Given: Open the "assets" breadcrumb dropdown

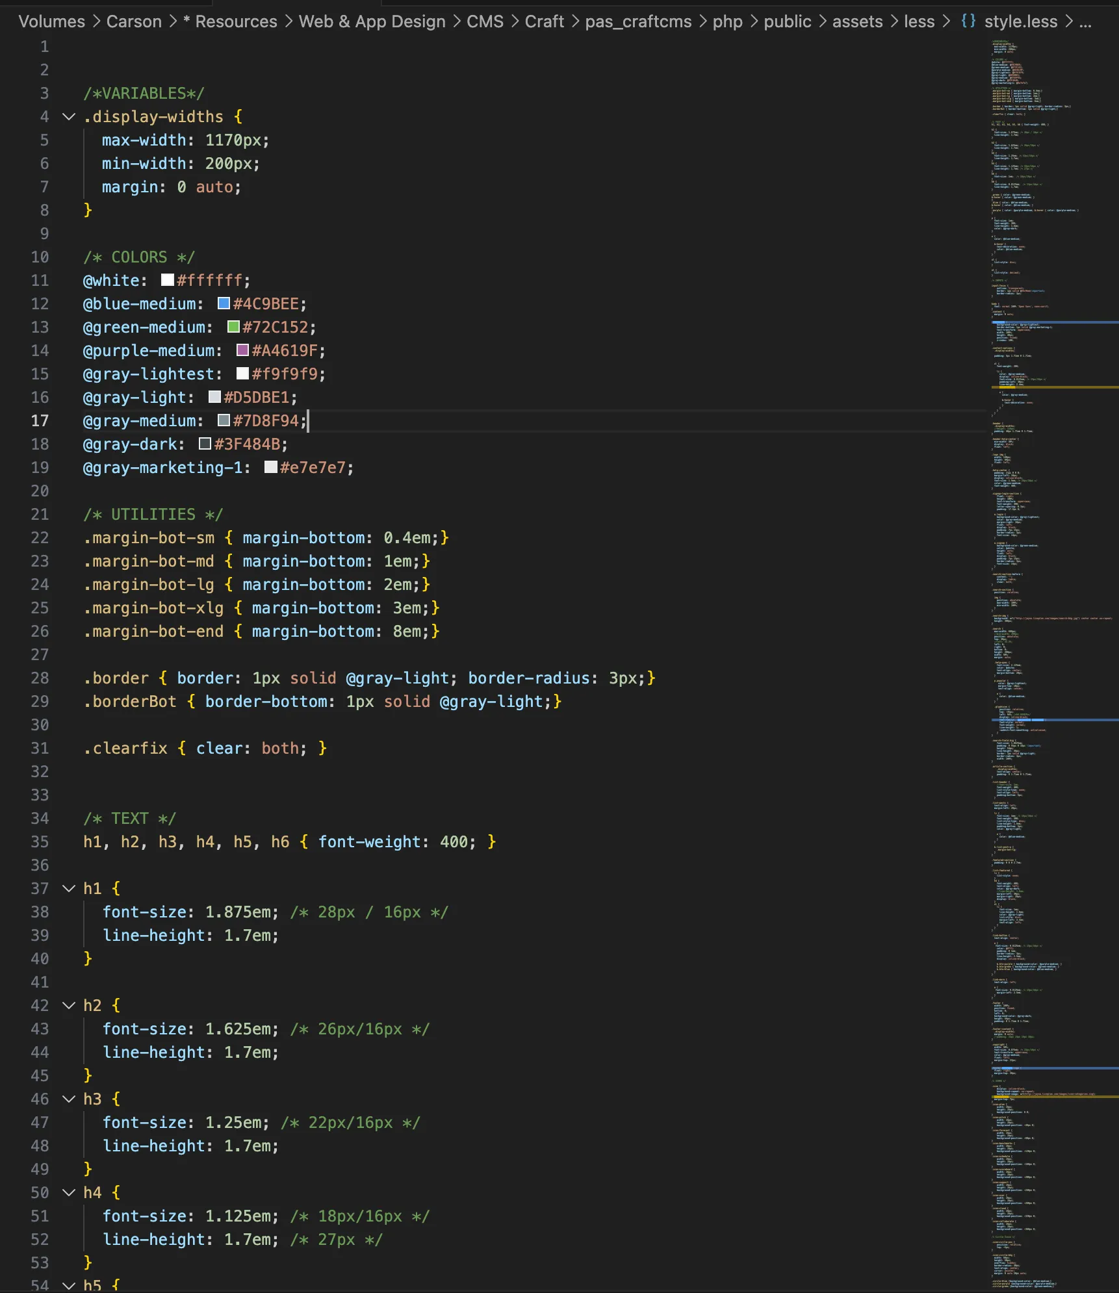Looking at the screenshot, I should pyautogui.click(x=856, y=21).
